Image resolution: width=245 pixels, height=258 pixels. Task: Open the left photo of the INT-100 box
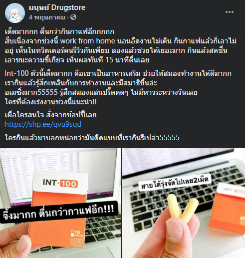(60, 203)
